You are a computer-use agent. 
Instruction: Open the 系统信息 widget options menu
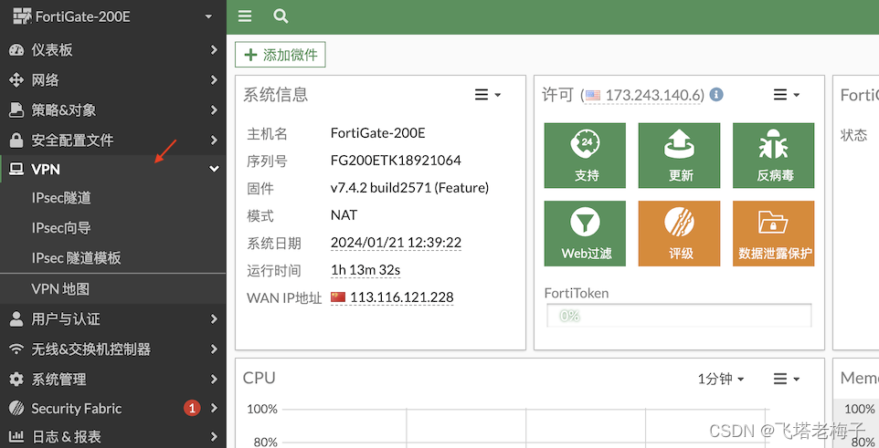pyautogui.click(x=488, y=95)
